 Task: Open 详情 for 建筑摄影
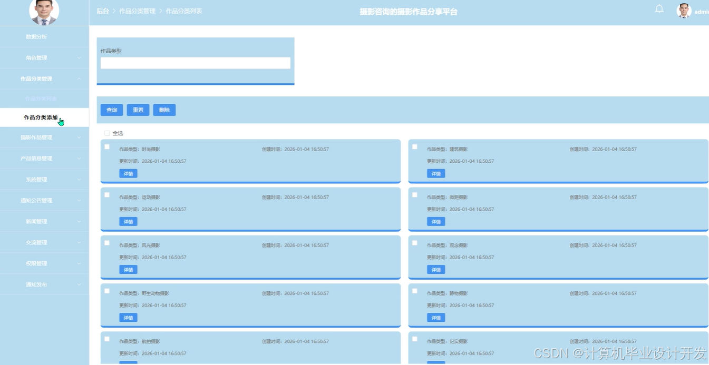pos(436,173)
